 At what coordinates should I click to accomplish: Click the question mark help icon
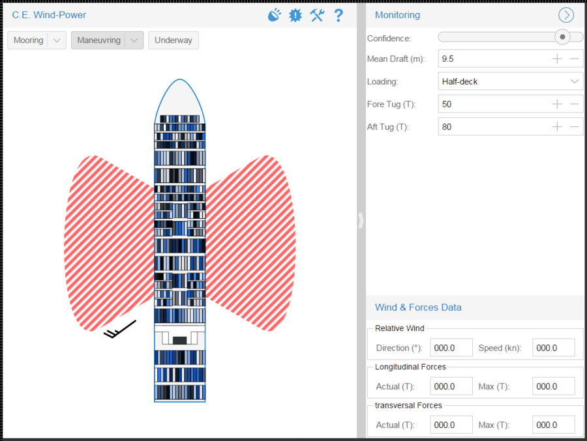[x=338, y=15]
